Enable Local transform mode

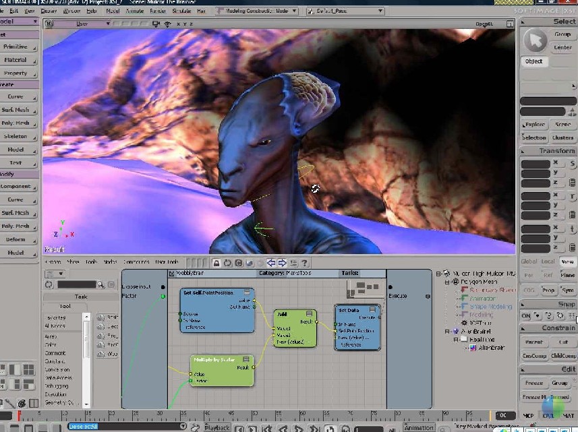tap(548, 261)
